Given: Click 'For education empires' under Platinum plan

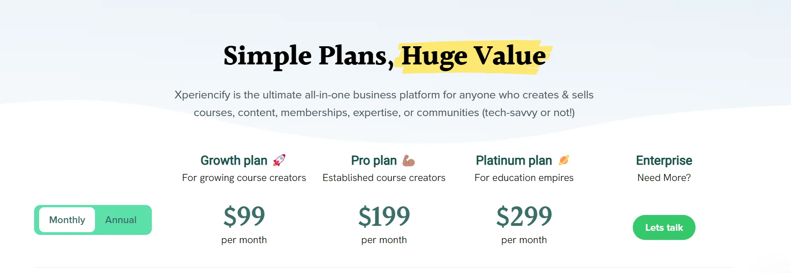Looking at the screenshot, I should click(524, 178).
